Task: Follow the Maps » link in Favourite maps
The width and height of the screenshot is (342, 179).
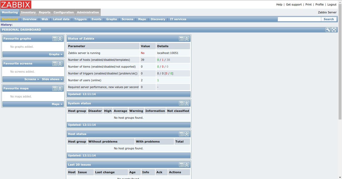Action: pyautogui.click(x=57, y=104)
